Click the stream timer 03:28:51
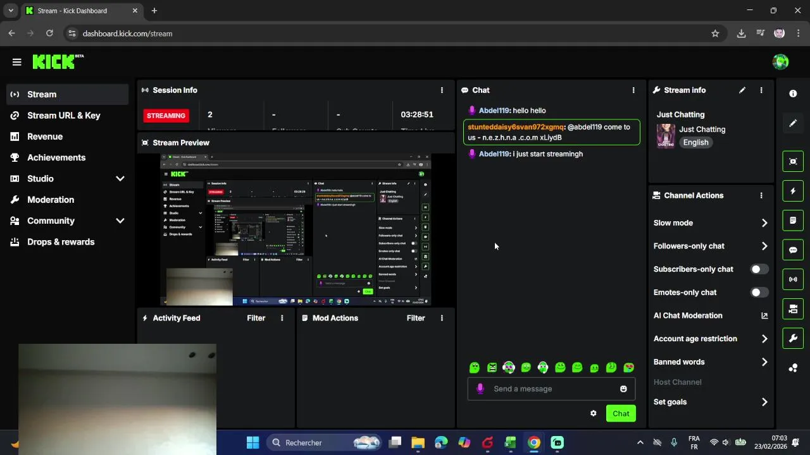This screenshot has height=455, width=810. 417,114
